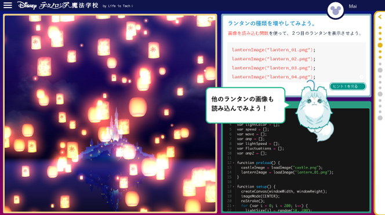Click the Mickey Mouse profile icon
The image size is (385, 215).
point(335,10)
